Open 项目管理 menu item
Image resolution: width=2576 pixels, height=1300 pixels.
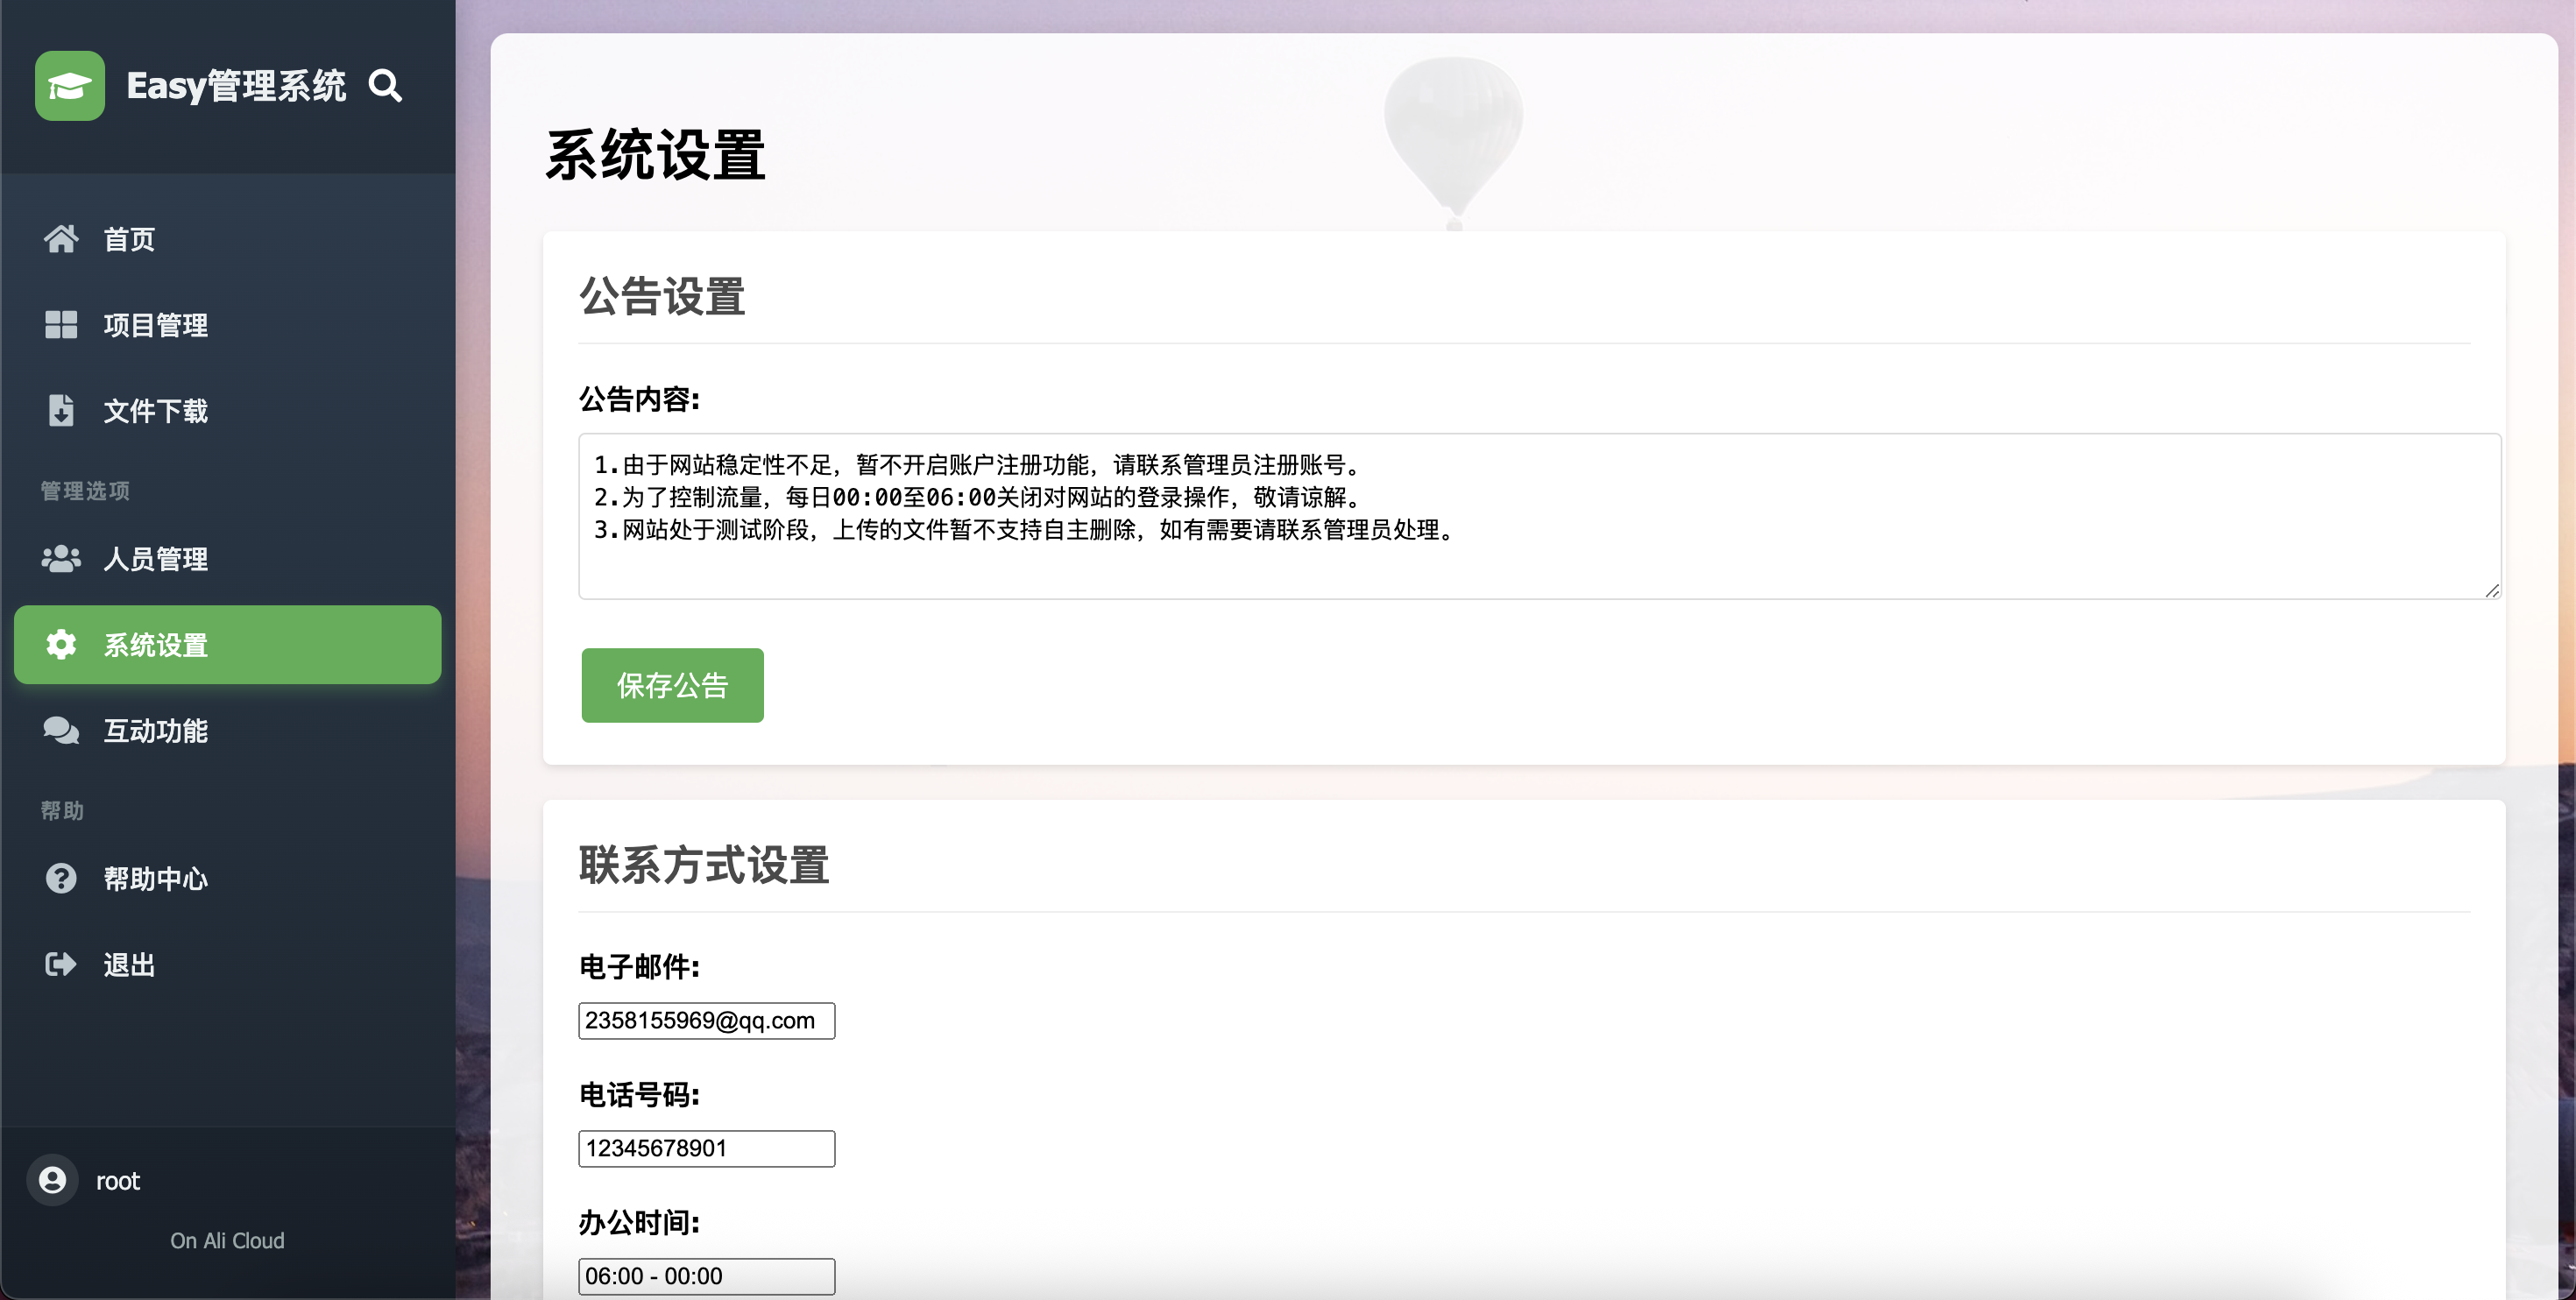tap(156, 325)
